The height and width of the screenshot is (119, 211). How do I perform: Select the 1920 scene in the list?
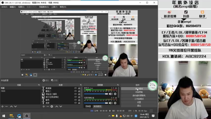point(20,91)
